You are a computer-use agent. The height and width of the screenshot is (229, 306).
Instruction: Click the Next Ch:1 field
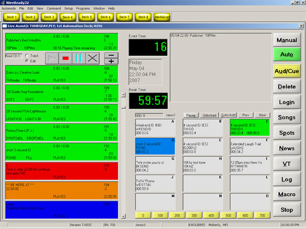pyautogui.click(x=13, y=56)
